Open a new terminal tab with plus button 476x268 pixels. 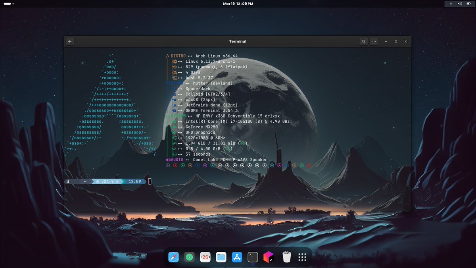click(x=70, y=41)
